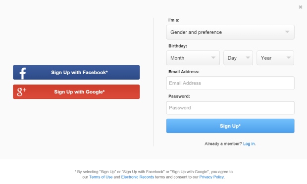307x184 pixels.
Task: Select the birthday Year dropdown
Action: (x=275, y=58)
